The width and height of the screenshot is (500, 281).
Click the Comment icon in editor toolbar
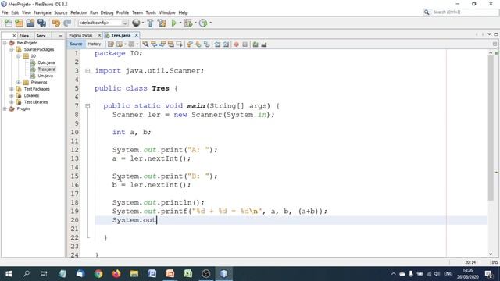tap(255, 44)
